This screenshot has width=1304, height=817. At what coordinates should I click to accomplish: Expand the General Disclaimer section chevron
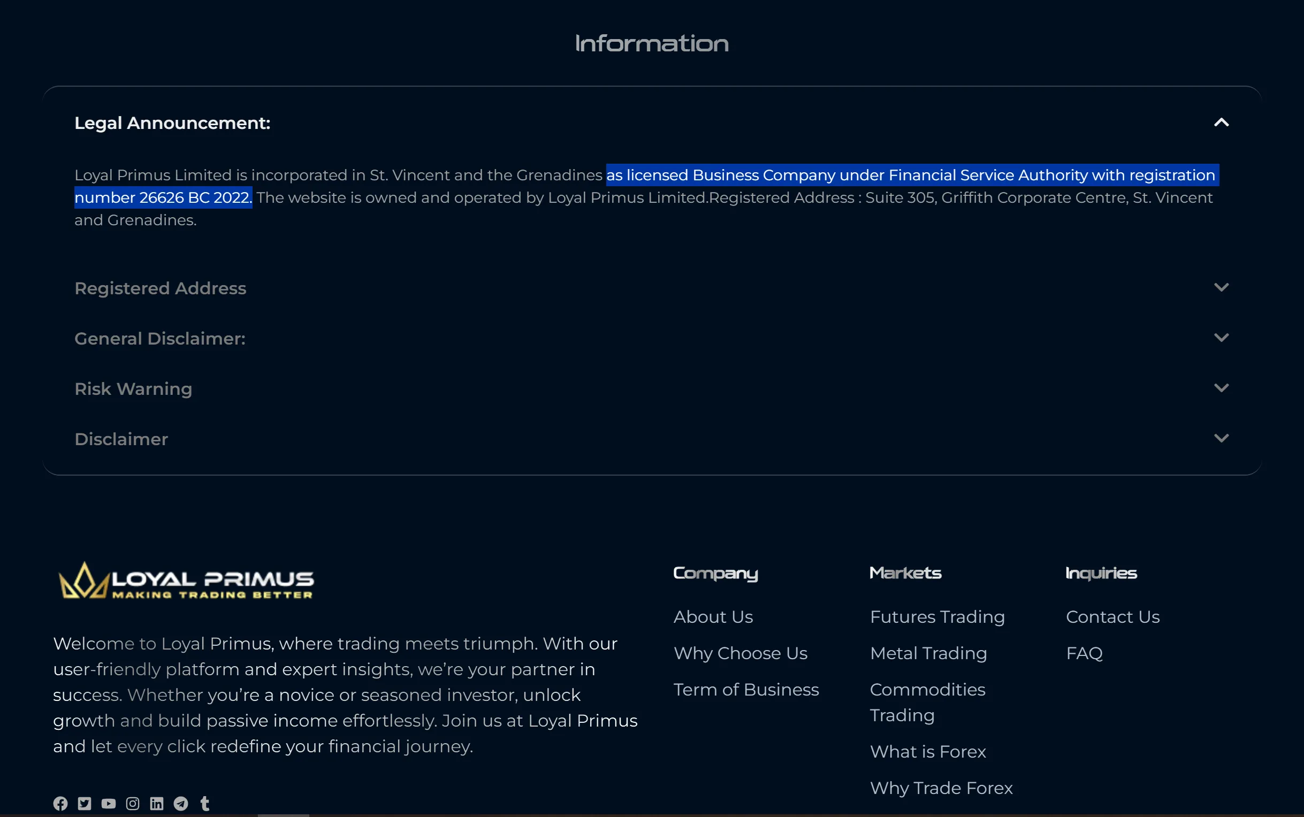tap(1221, 338)
